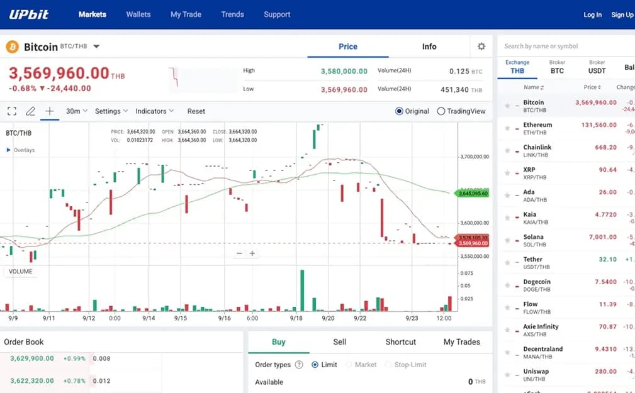Switch to the Info tab
This screenshot has height=393, width=635.
click(x=429, y=47)
